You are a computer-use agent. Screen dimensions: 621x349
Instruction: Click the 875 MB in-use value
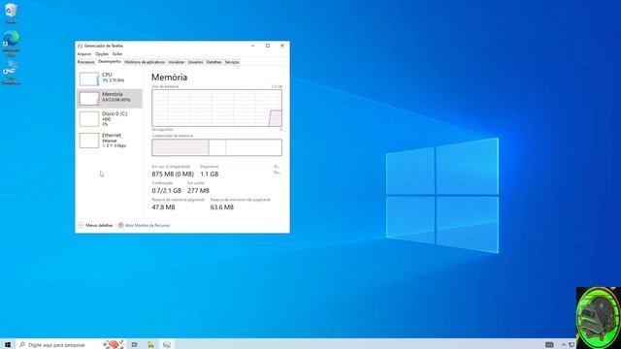pyautogui.click(x=173, y=174)
